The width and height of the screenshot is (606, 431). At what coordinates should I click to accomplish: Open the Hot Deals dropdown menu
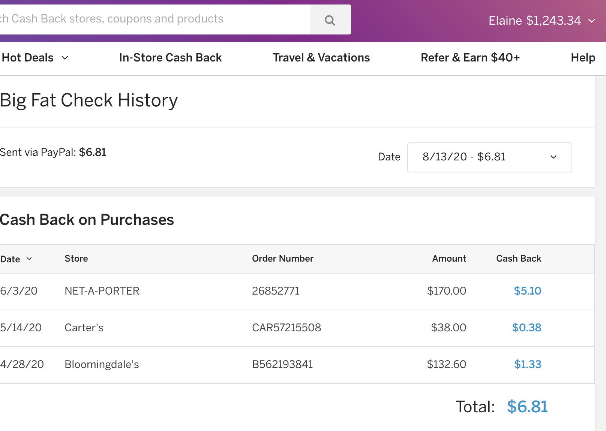pos(35,58)
